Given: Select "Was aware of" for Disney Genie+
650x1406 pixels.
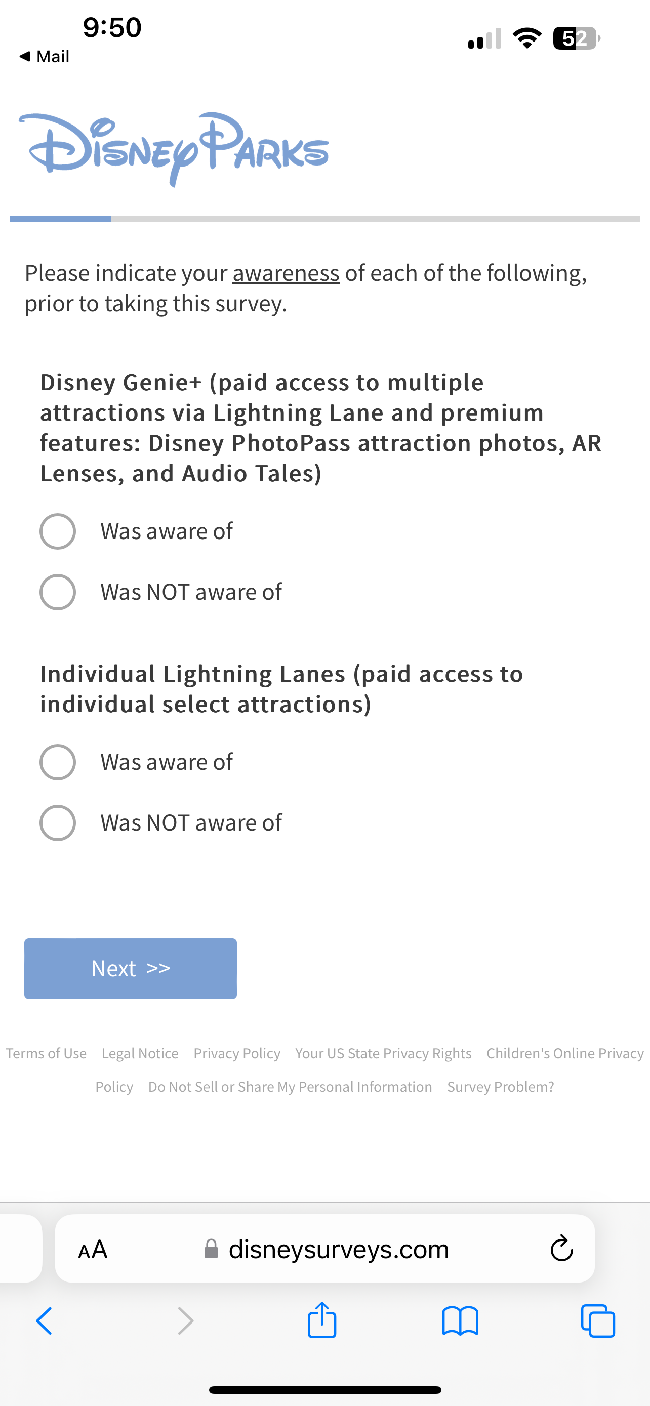Looking at the screenshot, I should point(58,531).
